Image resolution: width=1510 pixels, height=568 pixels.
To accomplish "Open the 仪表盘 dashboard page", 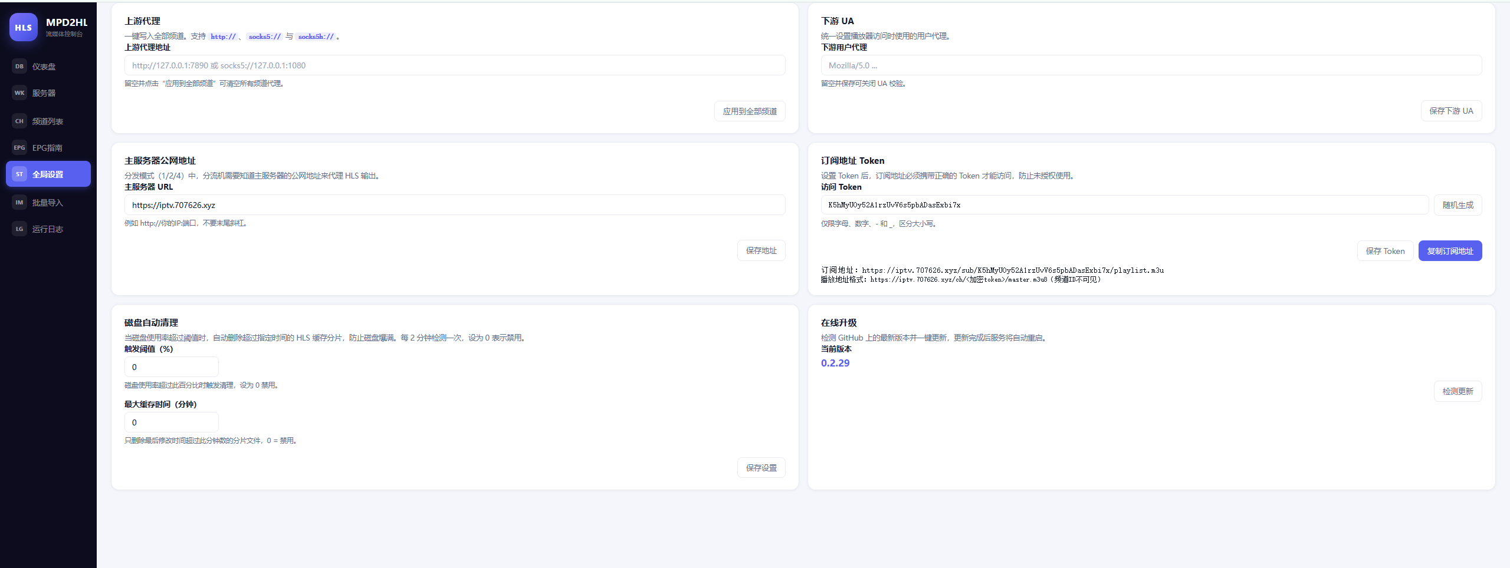I will (x=48, y=67).
